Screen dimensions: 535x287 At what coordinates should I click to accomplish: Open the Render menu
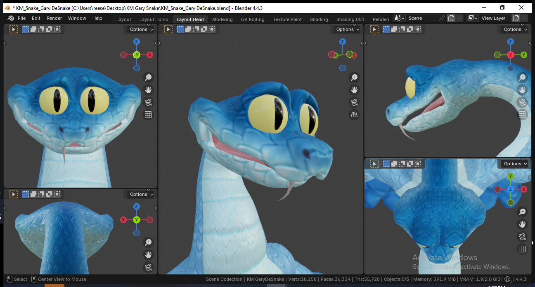(x=54, y=18)
